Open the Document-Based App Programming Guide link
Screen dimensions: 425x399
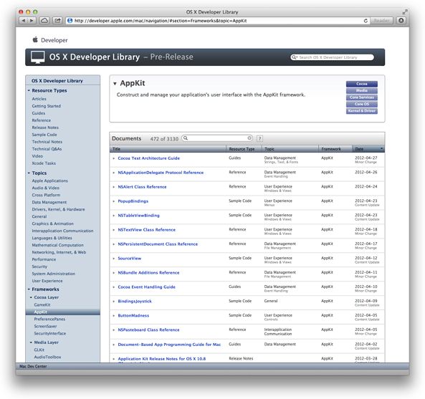(x=169, y=345)
